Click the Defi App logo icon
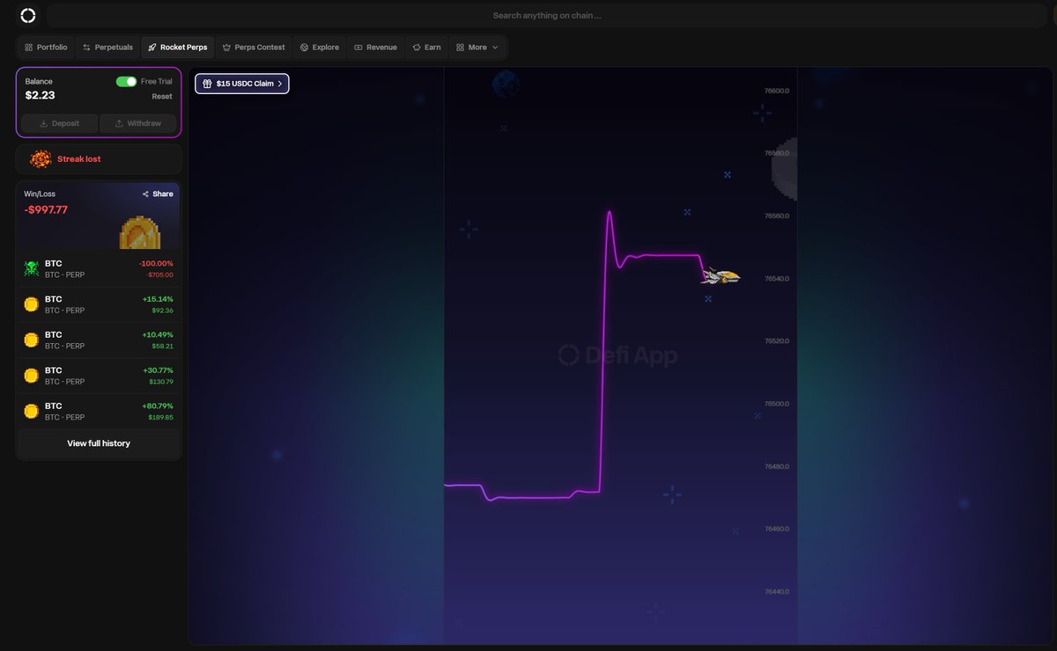 point(28,15)
